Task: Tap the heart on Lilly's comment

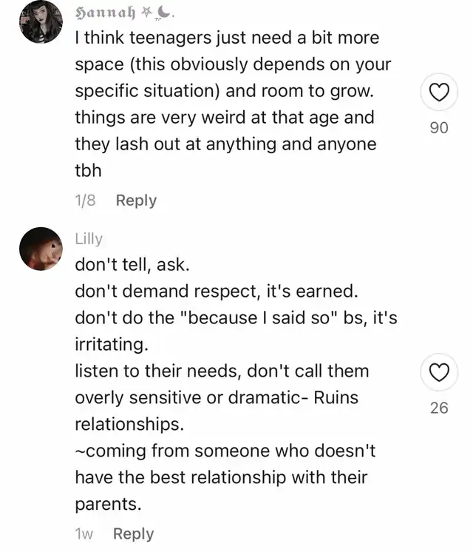Action: [438, 374]
